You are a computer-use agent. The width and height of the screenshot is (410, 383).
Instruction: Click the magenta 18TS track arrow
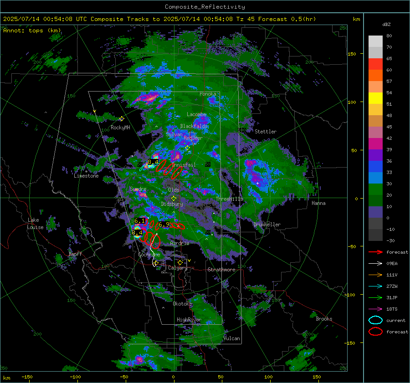(x=375, y=309)
